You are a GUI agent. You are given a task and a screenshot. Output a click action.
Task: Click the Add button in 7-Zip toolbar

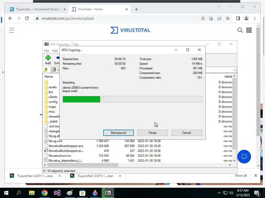point(48,60)
